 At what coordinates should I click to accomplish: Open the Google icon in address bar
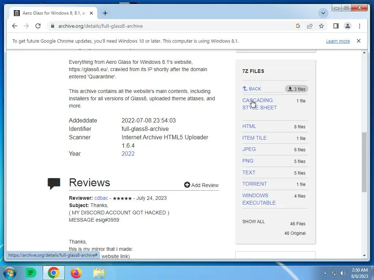[298, 26]
